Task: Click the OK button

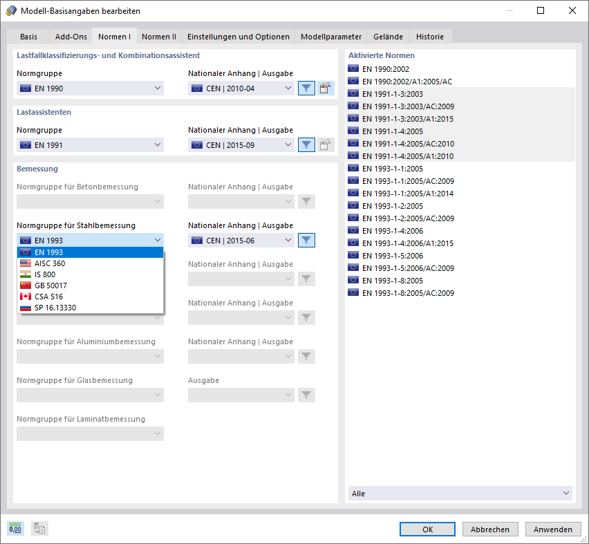Action: tap(427, 529)
